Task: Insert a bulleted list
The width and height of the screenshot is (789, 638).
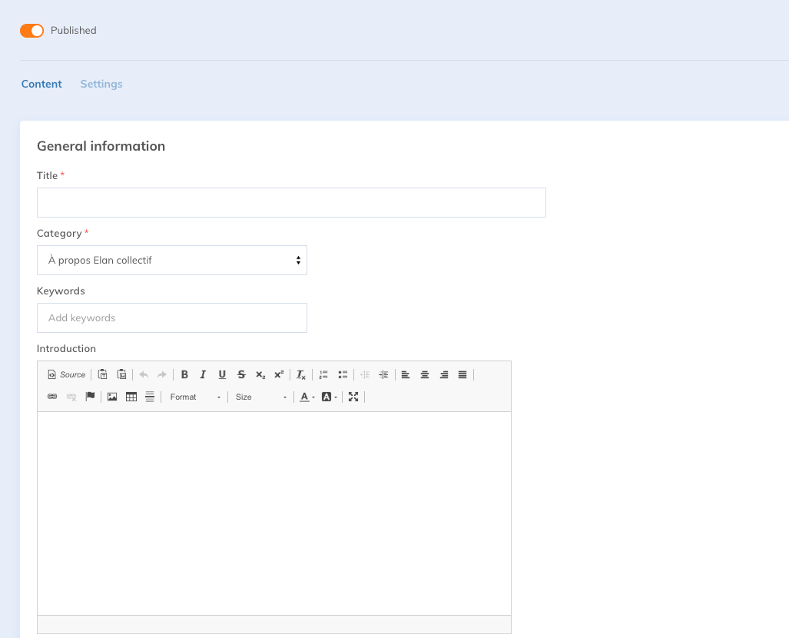Action: click(x=343, y=374)
